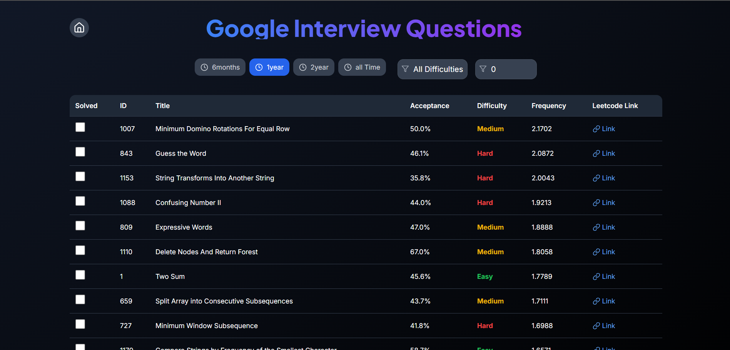730x350 pixels.
Task: Click the minimum frequency filter field
Action: pyautogui.click(x=506, y=69)
